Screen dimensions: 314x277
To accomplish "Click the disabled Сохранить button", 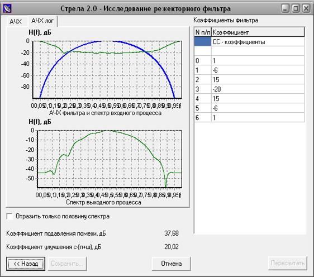I will pyautogui.click(x=67, y=264).
